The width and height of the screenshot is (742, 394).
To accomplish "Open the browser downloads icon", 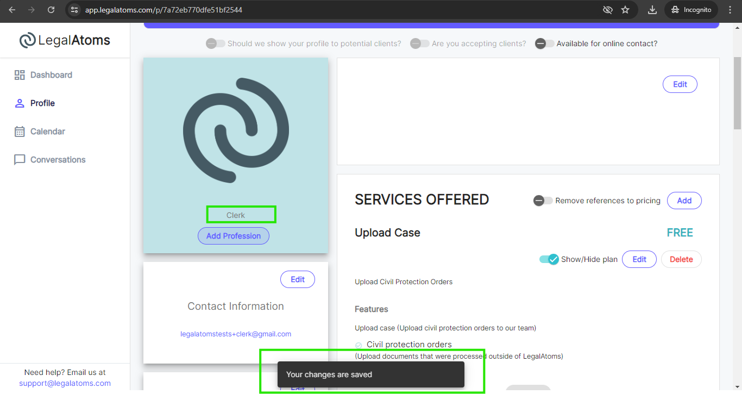I will 652,10.
